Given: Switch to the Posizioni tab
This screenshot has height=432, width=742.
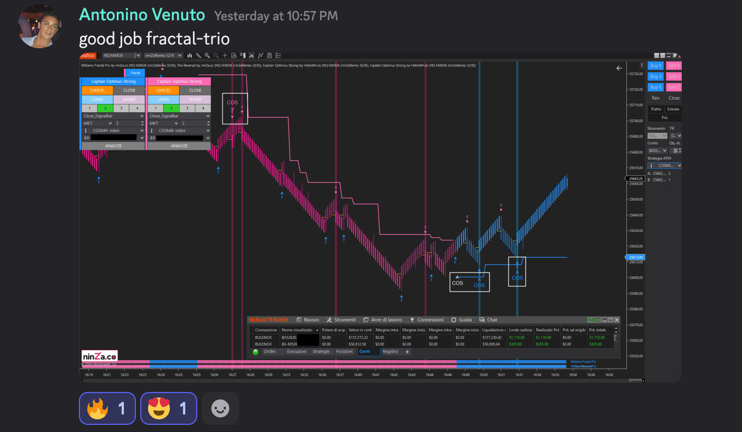Looking at the screenshot, I should click(x=344, y=352).
